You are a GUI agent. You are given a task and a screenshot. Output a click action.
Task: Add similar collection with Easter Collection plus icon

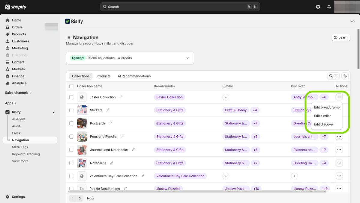pos(226,97)
